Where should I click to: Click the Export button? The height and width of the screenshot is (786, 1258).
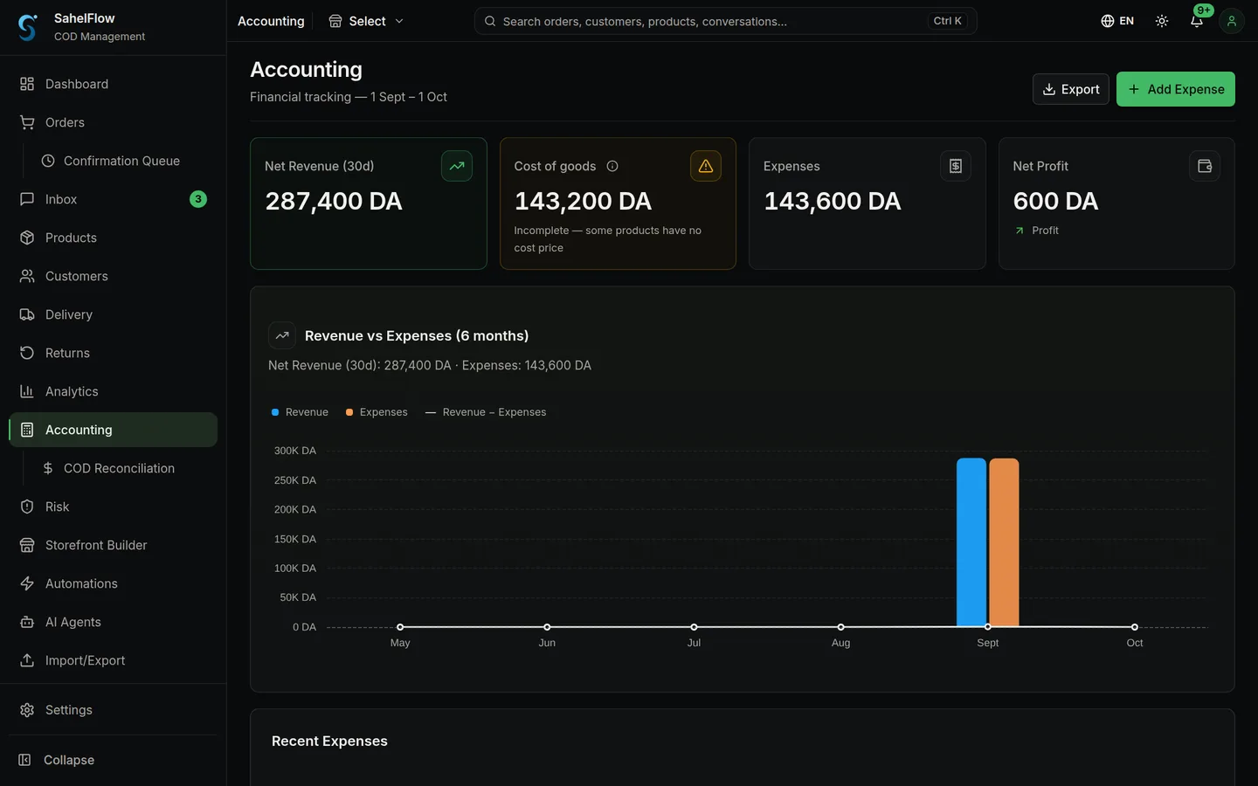coord(1071,89)
